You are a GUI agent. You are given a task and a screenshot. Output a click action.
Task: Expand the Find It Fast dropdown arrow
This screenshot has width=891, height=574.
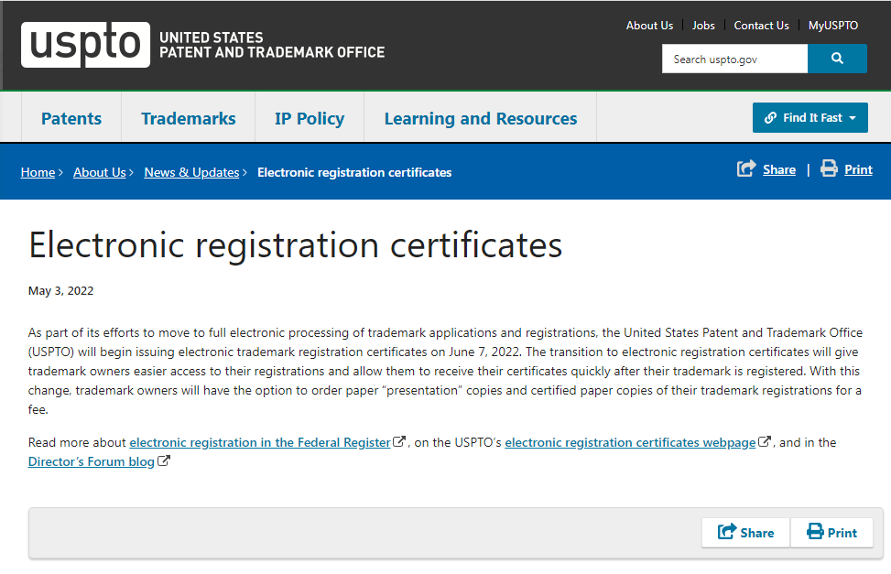coord(853,118)
